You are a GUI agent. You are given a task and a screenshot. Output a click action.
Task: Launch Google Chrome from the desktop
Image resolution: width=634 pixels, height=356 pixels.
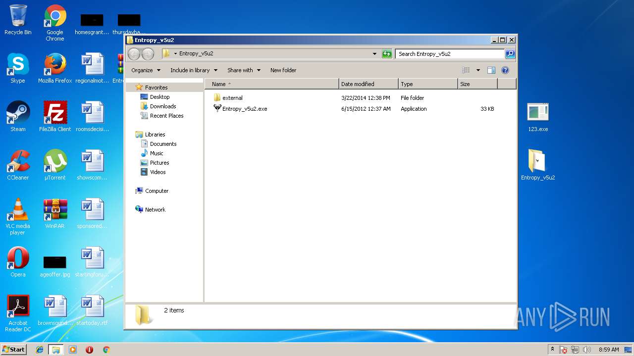coord(55,23)
